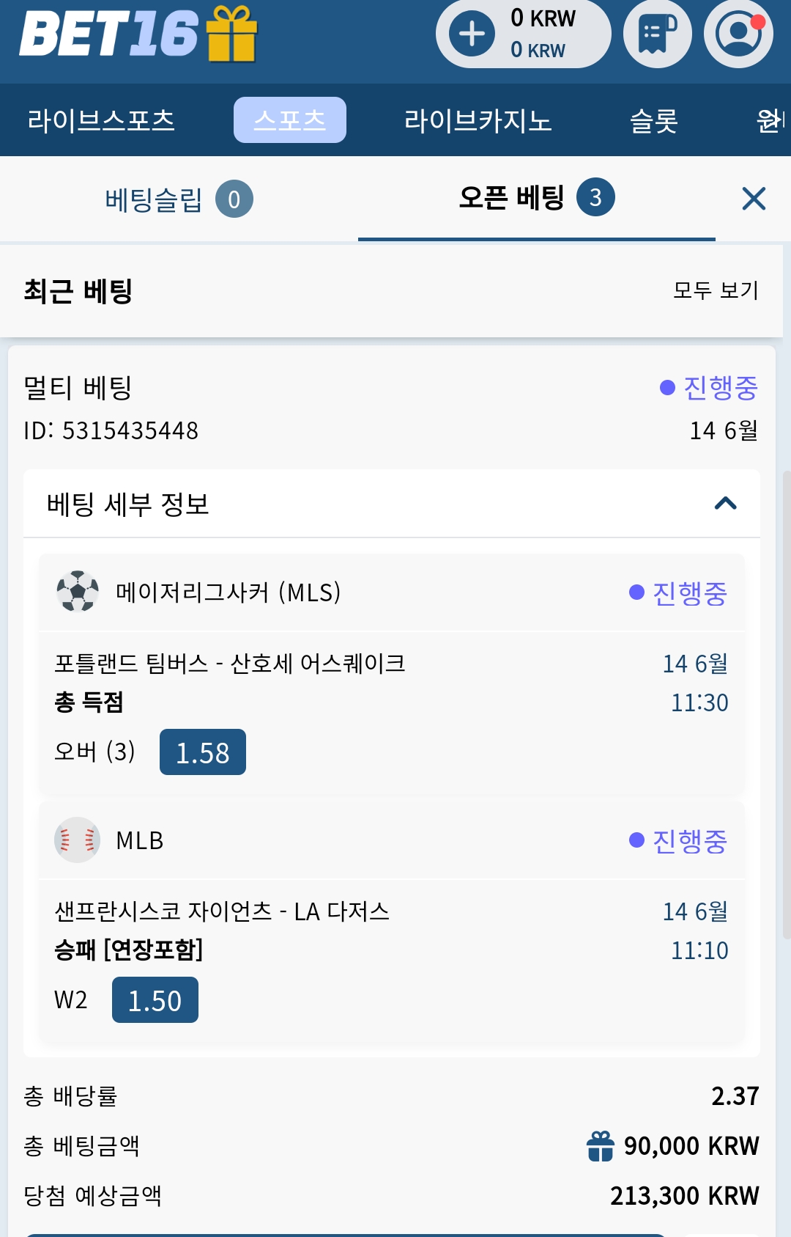The height and width of the screenshot is (1237, 791).
Task: Tap the 0 KRW balance display
Action: click(x=543, y=34)
